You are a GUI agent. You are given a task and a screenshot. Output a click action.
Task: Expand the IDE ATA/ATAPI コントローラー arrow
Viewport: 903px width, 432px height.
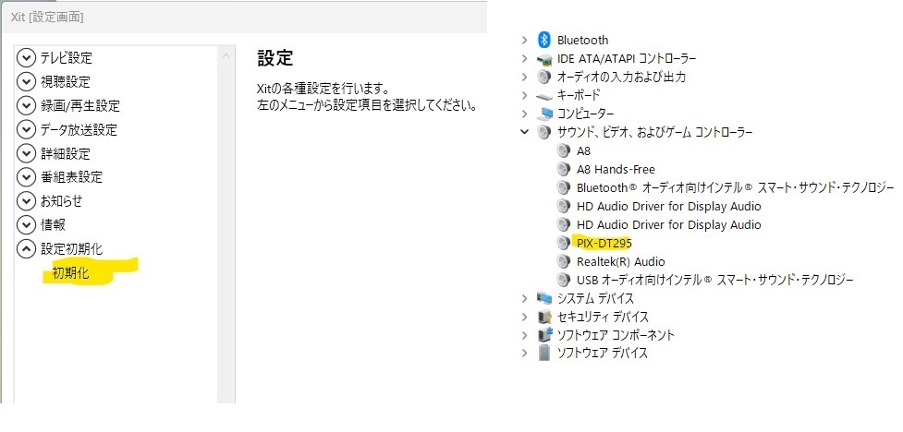pyautogui.click(x=524, y=58)
